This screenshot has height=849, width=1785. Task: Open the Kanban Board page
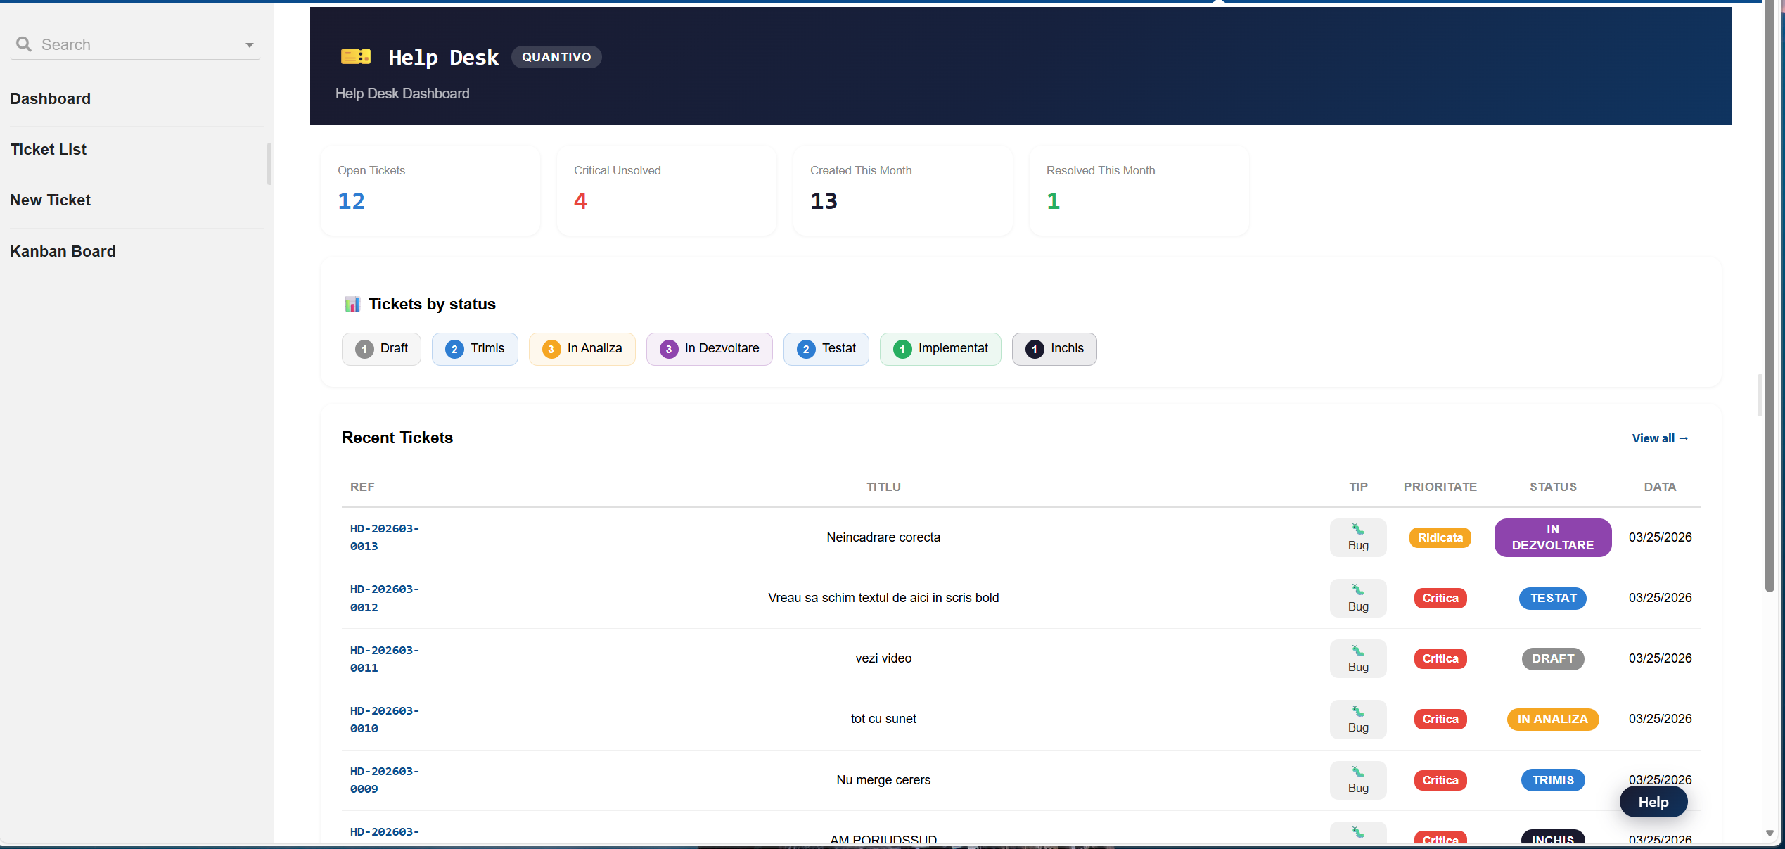pyautogui.click(x=63, y=251)
